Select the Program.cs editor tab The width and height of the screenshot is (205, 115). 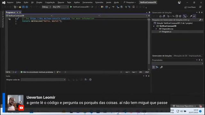[11, 12]
